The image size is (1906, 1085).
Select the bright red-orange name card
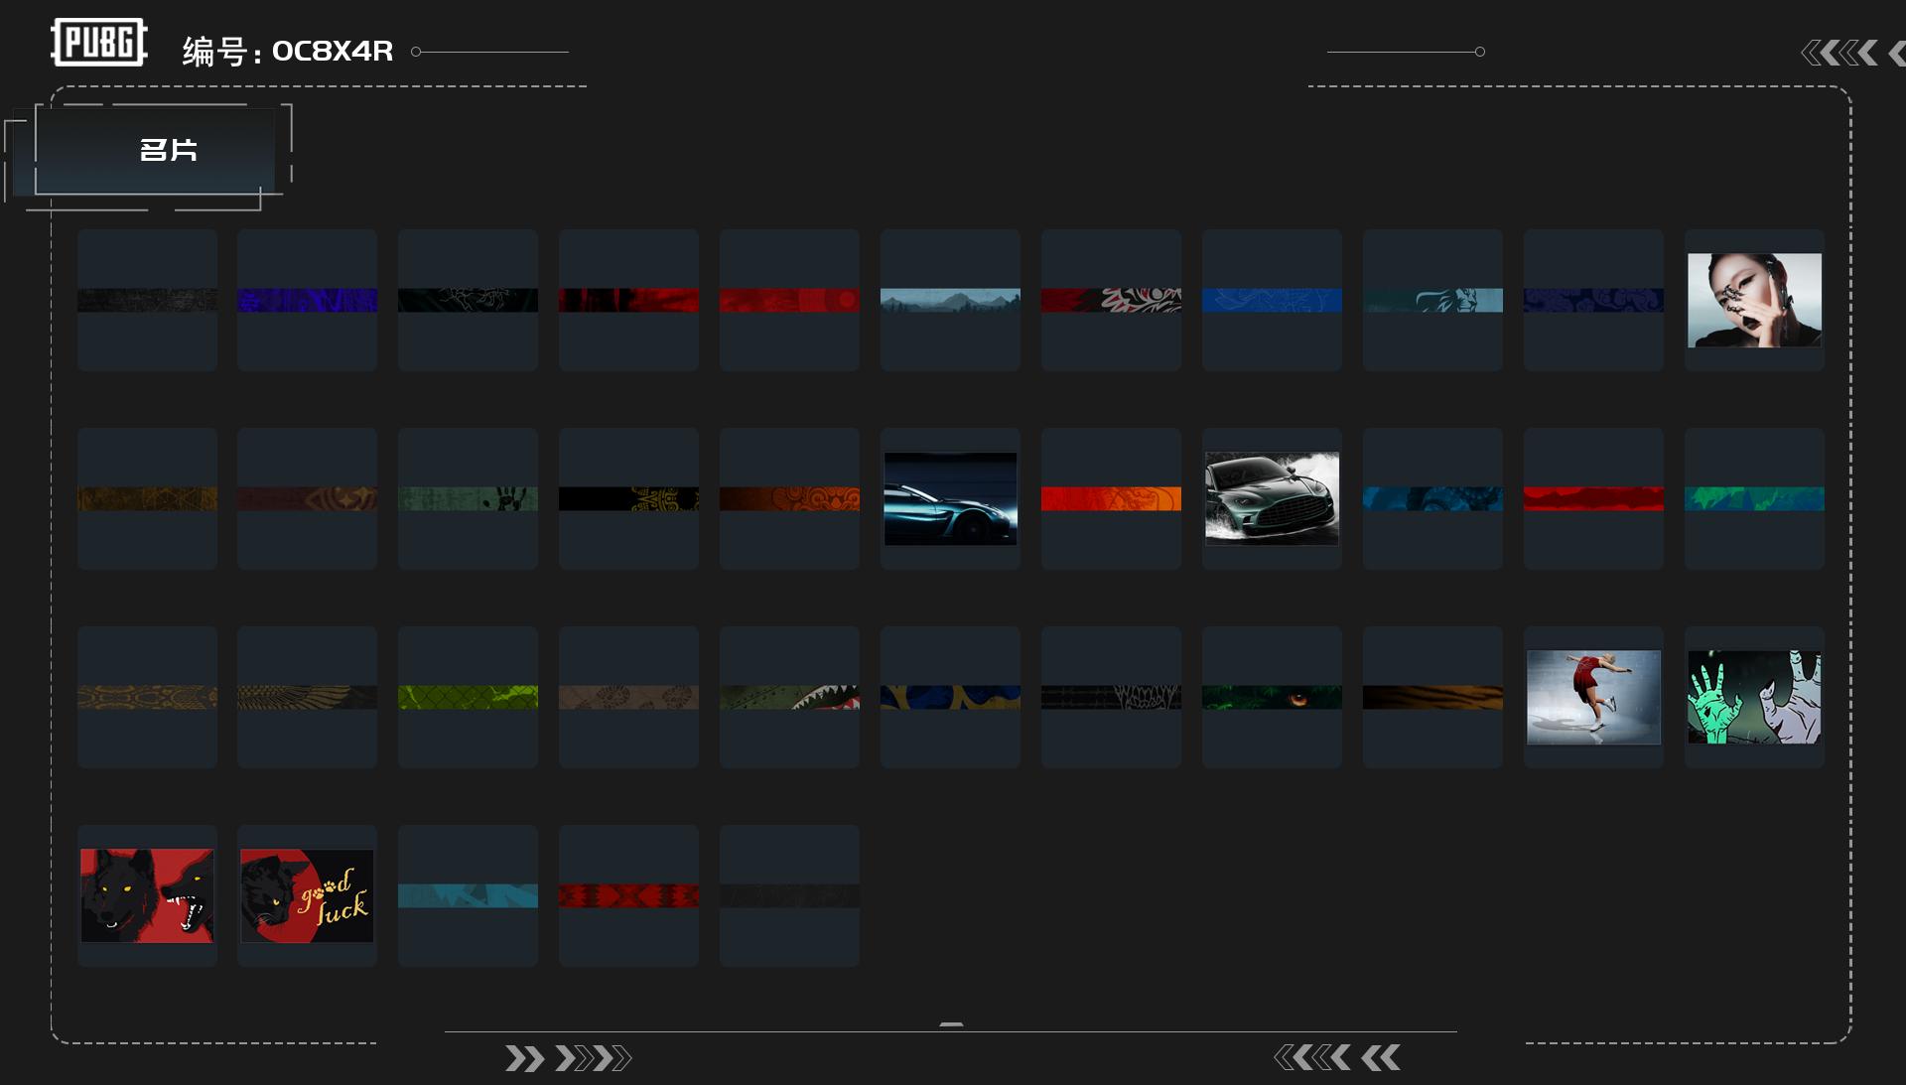1111,498
